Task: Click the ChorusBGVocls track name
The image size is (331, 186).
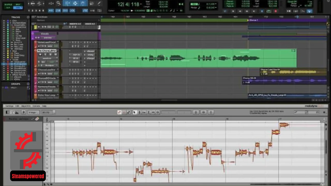Action: 47,78
